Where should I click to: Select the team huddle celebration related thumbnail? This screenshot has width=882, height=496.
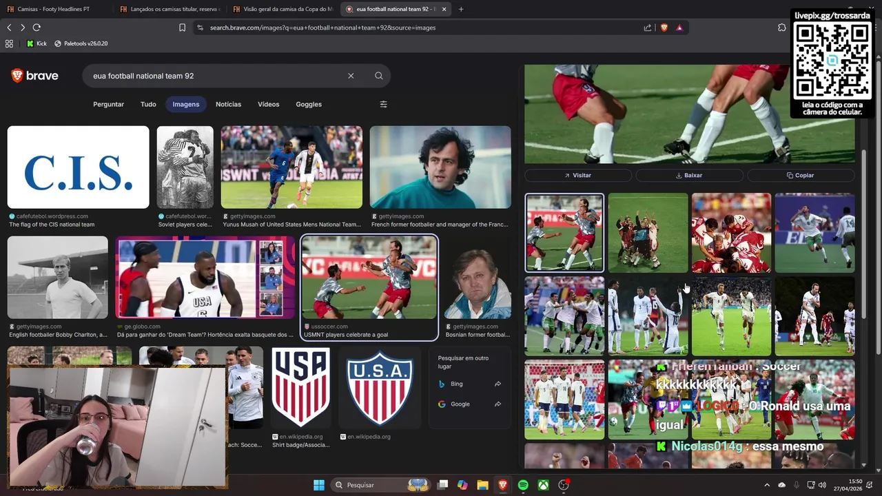648,233
